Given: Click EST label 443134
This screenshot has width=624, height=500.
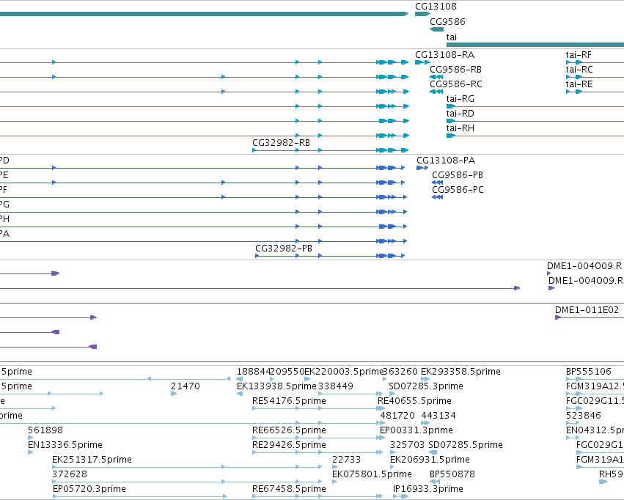Looking at the screenshot, I should [438, 416].
